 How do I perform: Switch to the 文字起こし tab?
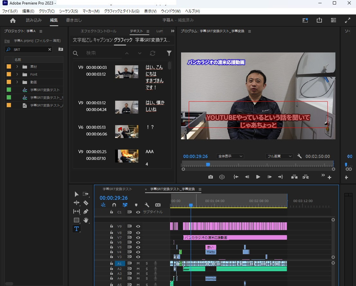pos(82,40)
